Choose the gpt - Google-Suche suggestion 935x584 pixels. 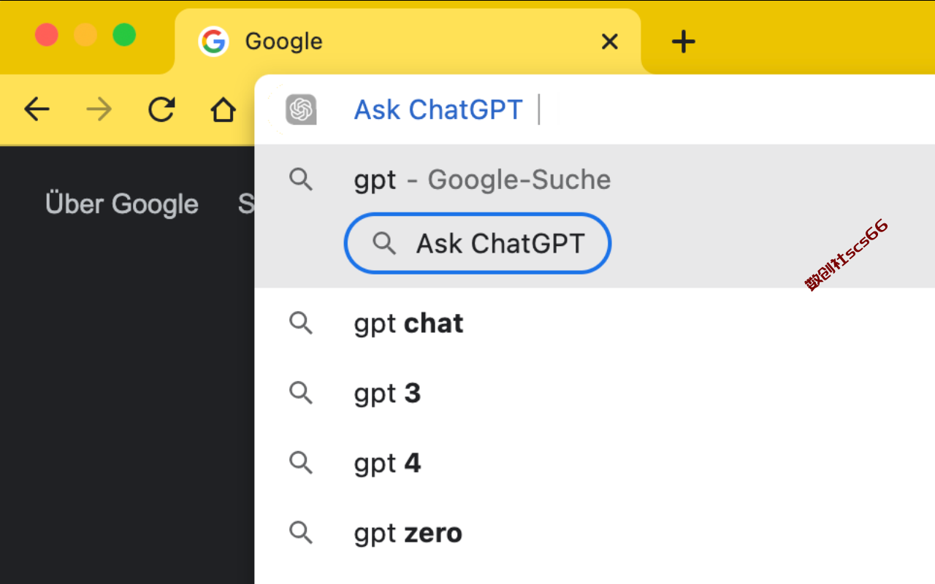tap(595, 180)
